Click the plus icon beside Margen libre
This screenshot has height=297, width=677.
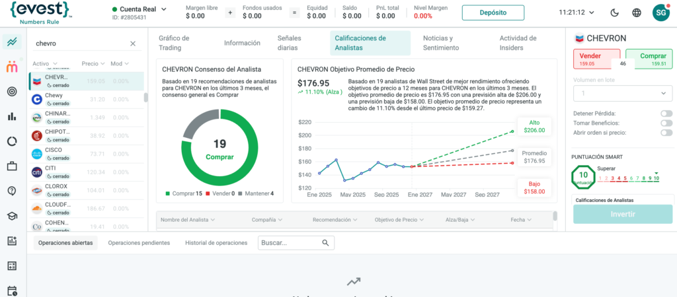tap(229, 13)
